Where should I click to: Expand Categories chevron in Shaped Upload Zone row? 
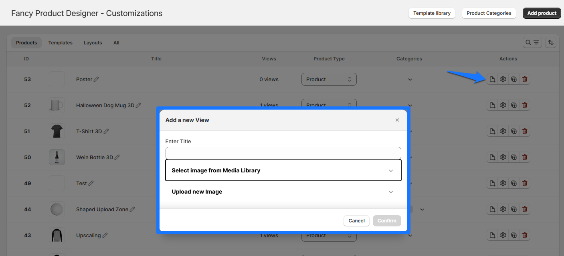tap(422, 209)
